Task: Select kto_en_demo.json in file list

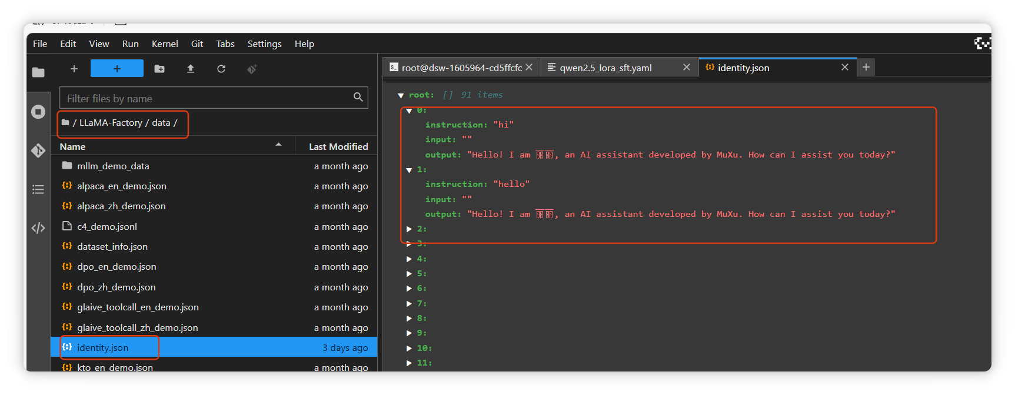Action: (214, 365)
